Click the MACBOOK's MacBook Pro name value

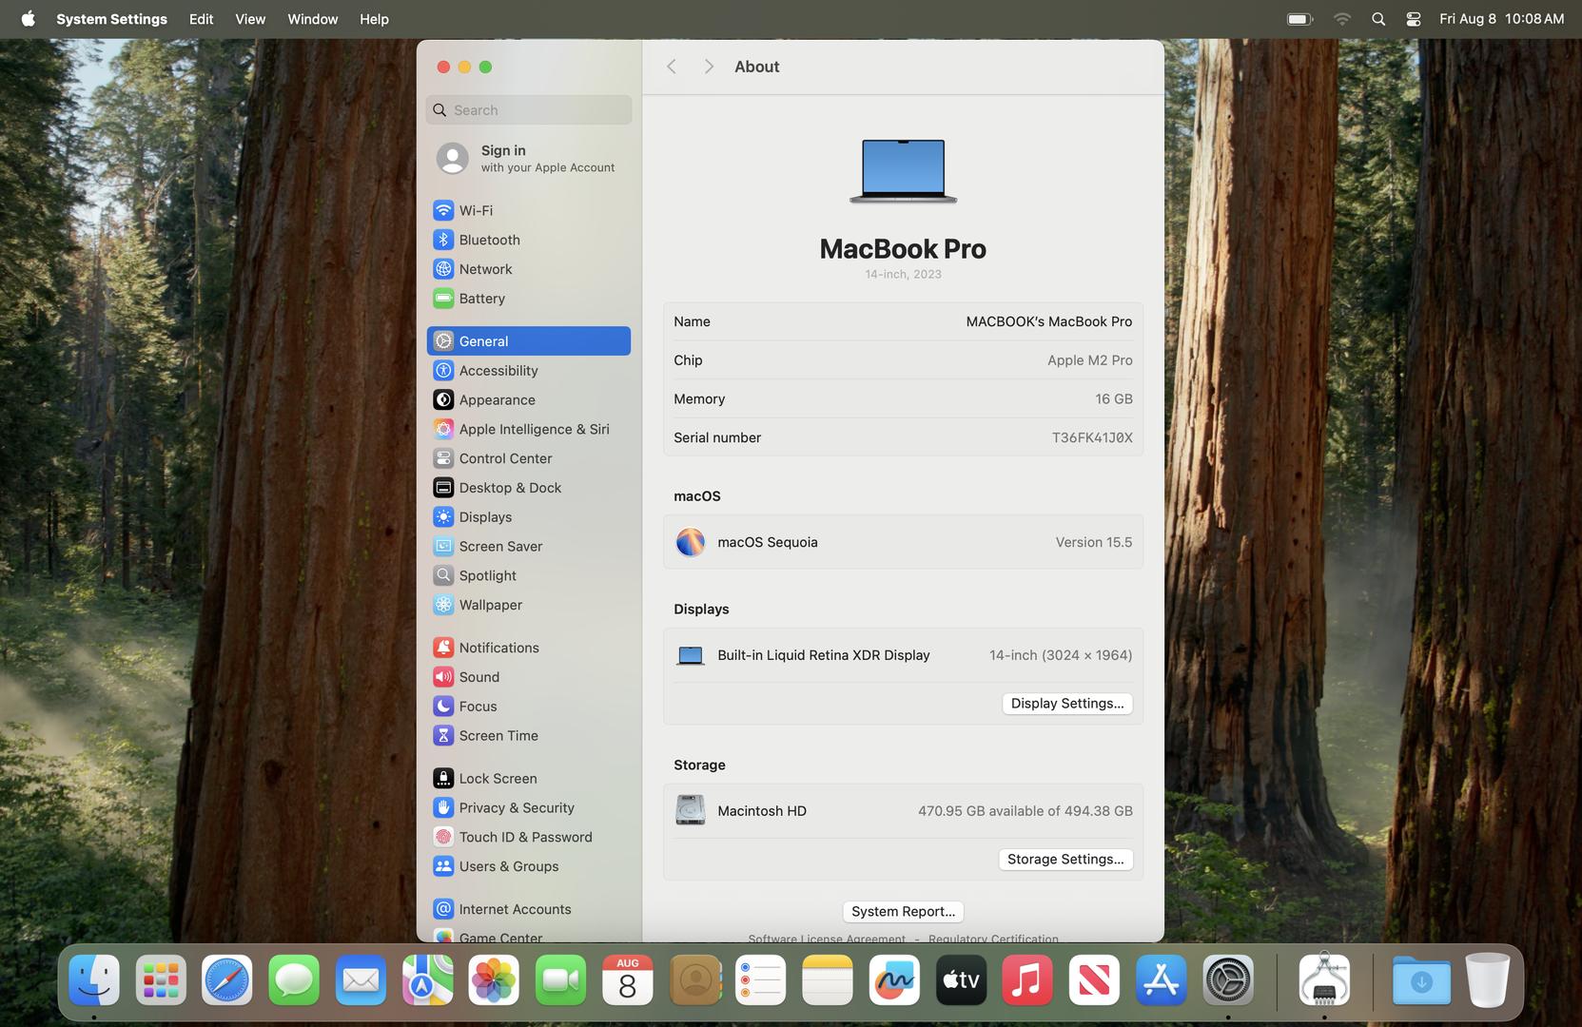tap(1048, 321)
